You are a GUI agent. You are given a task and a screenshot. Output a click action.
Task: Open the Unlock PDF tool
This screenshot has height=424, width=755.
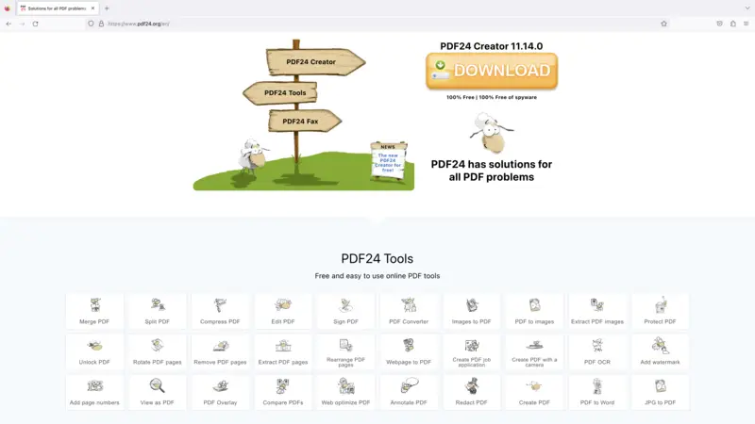coord(94,351)
